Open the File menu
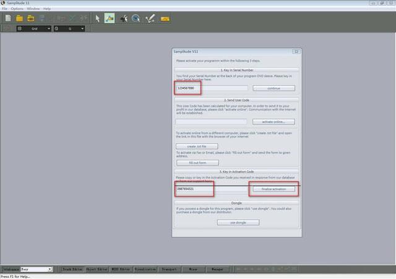The width and height of the screenshot is (396, 279). pos(4,9)
